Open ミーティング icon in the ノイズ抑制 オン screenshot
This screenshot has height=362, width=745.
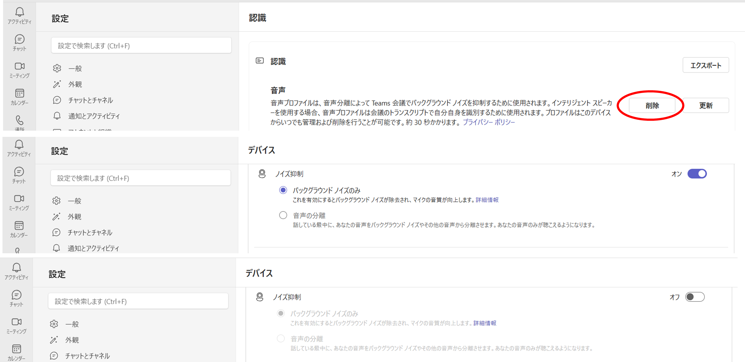click(x=19, y=199)
